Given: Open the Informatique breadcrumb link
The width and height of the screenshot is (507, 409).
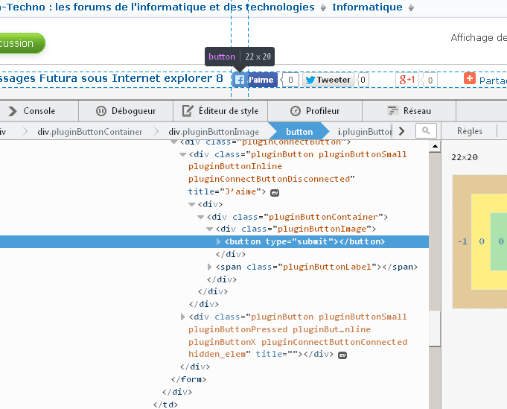Looking at the screenshot, I should tap(367, 7).
